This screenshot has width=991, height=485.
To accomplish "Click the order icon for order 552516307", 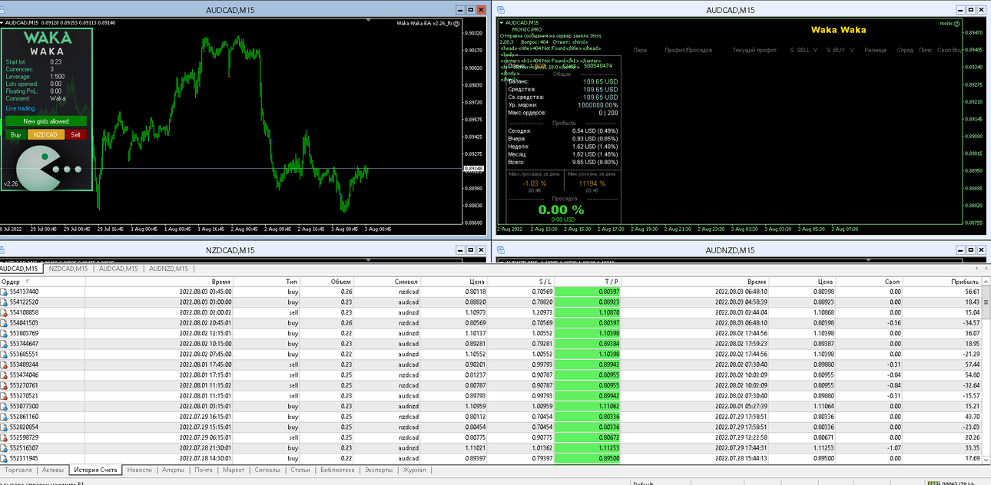I will [5, 447].
